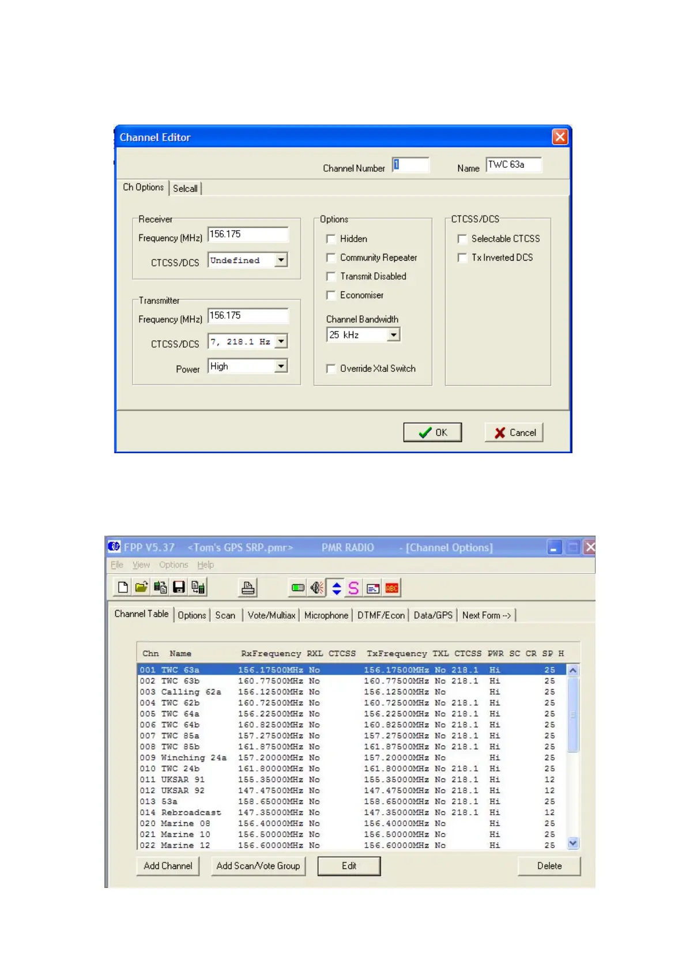Click the read-from-radio toolbar icon
Image resolution: width=686 pixels, height=971 pixels.
(160, 588)
